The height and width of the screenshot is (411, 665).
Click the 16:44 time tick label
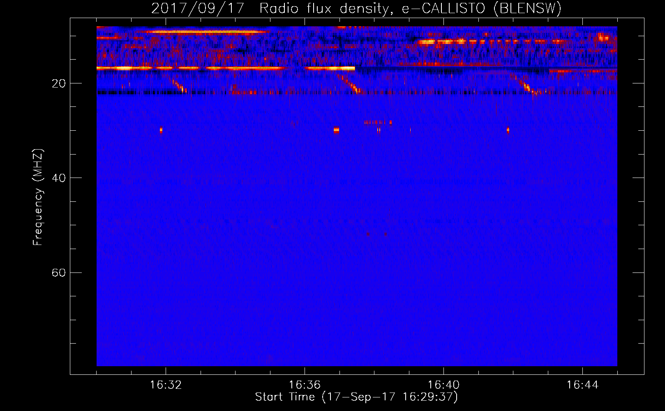[x=582, y=385]
